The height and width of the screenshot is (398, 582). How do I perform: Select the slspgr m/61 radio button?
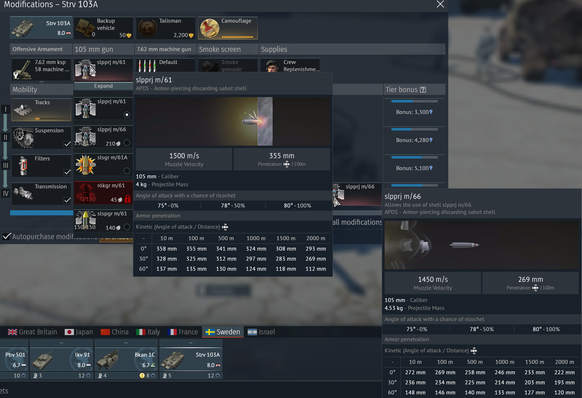click(x=127, y=227)
